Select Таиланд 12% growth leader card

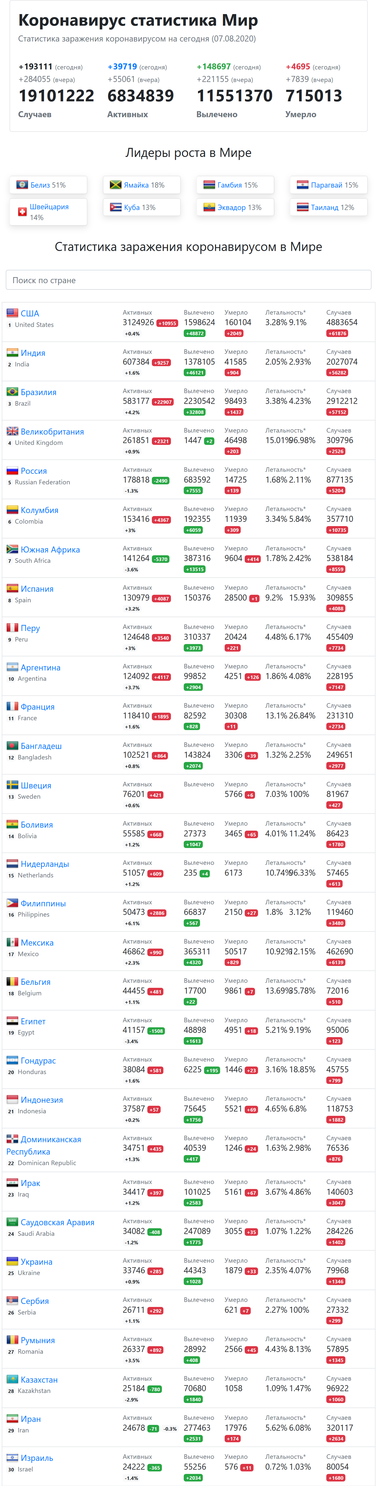(x=329, y=207)
